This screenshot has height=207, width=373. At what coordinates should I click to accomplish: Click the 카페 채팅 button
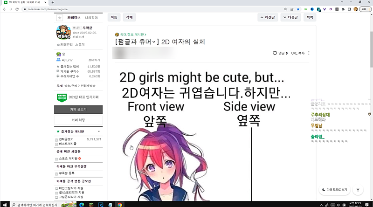[x=78, y=120]
